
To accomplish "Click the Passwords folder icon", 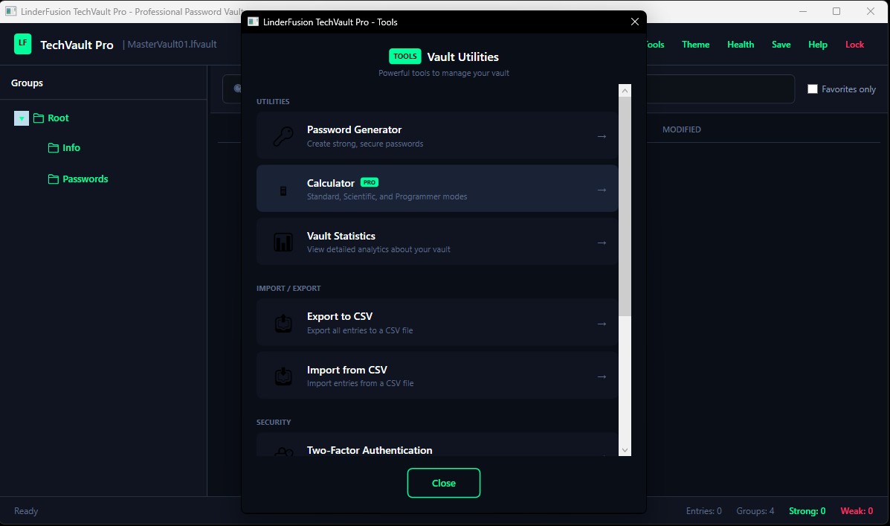I will (x=53, y=179).
